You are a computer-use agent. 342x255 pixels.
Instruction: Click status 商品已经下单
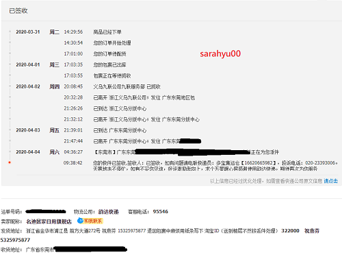click(107, 32)
